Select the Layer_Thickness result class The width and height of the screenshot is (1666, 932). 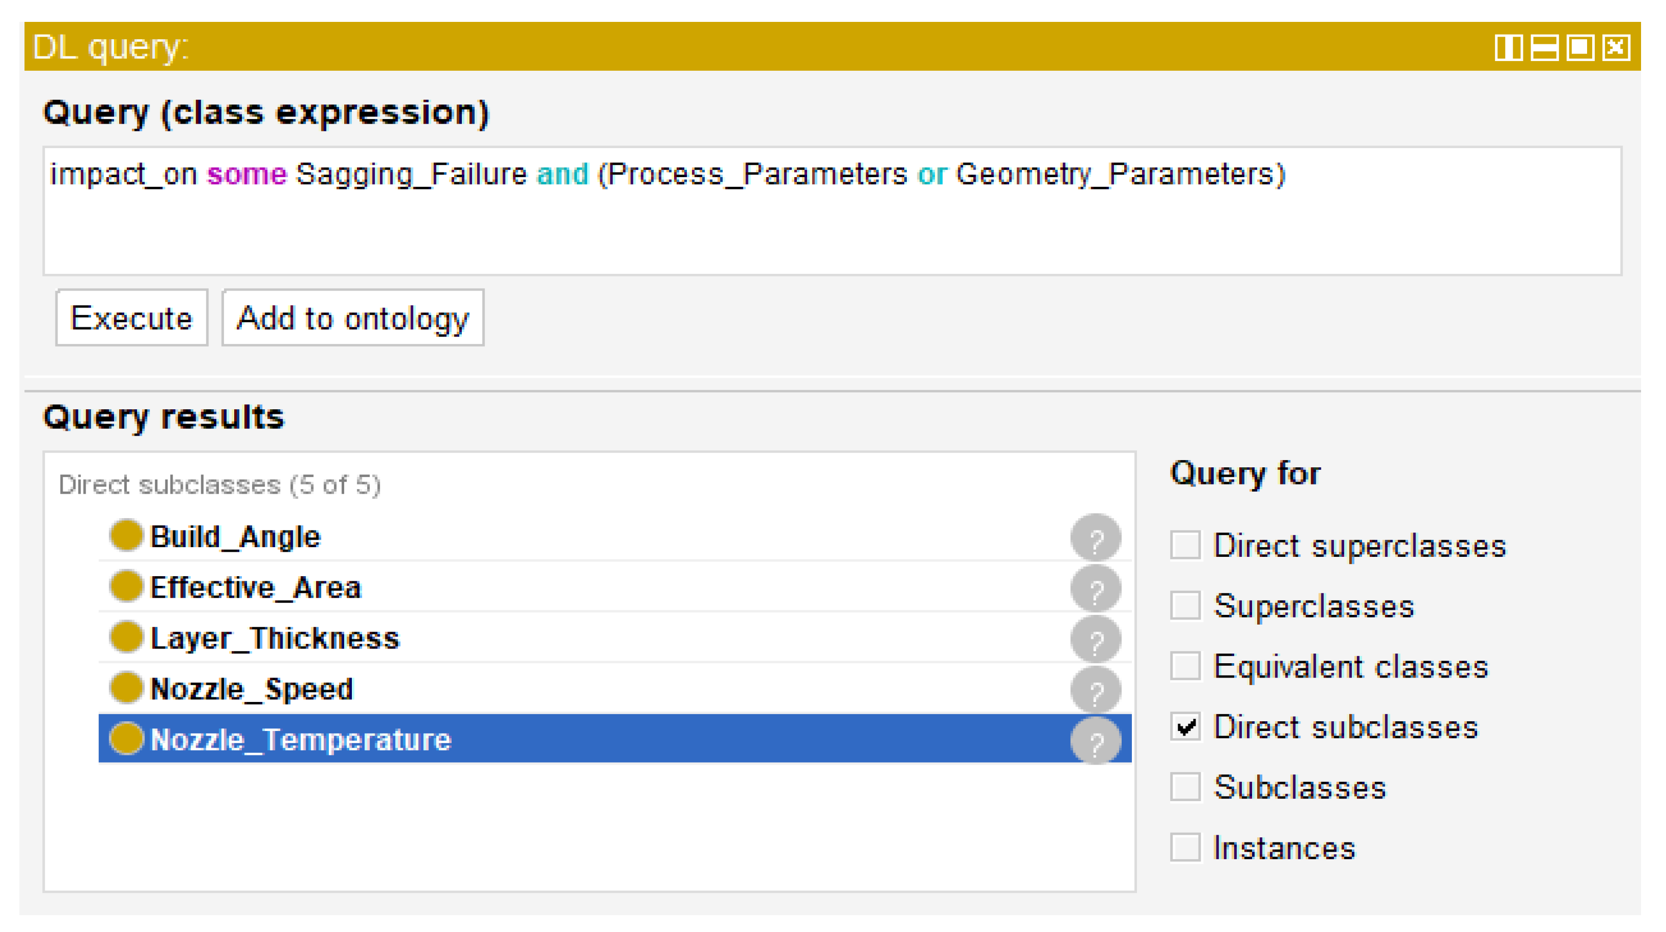tap(275, 639)
